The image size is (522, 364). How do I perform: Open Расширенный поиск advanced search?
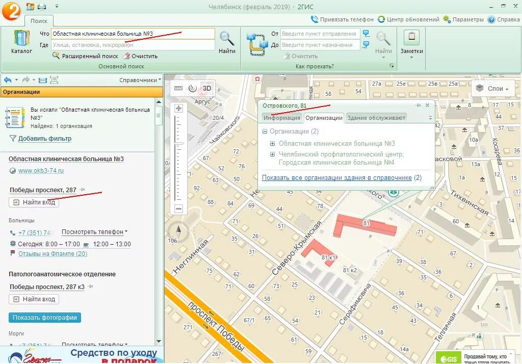click(x=85, y=56)
